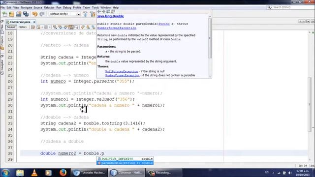Open the Run menu
The image size is (315, 177).
tap(59, 7)
